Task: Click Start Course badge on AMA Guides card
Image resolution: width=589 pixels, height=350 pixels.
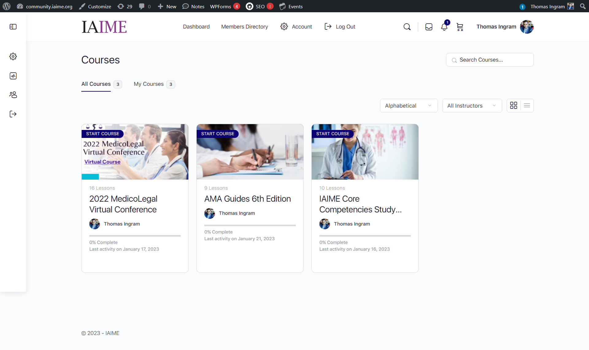Action: click(218, 134)
